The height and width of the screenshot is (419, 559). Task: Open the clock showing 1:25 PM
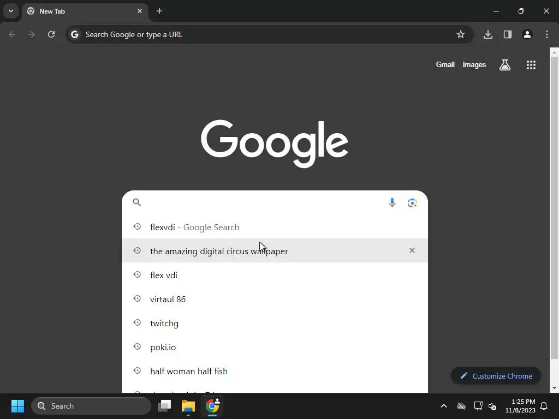(x=520, y=406)
